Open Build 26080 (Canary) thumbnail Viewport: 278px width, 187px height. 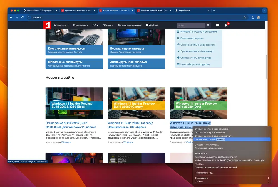click(x=136, y=103)
